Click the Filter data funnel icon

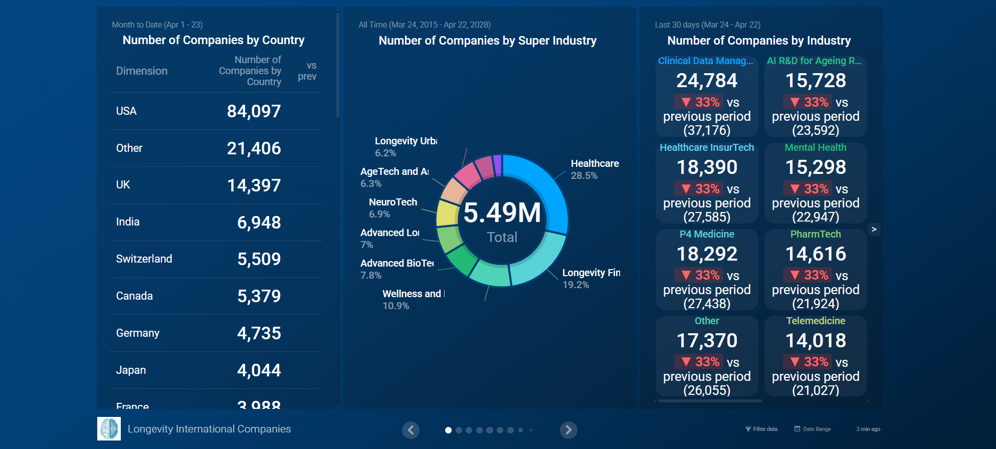click(x=748, y=429)
